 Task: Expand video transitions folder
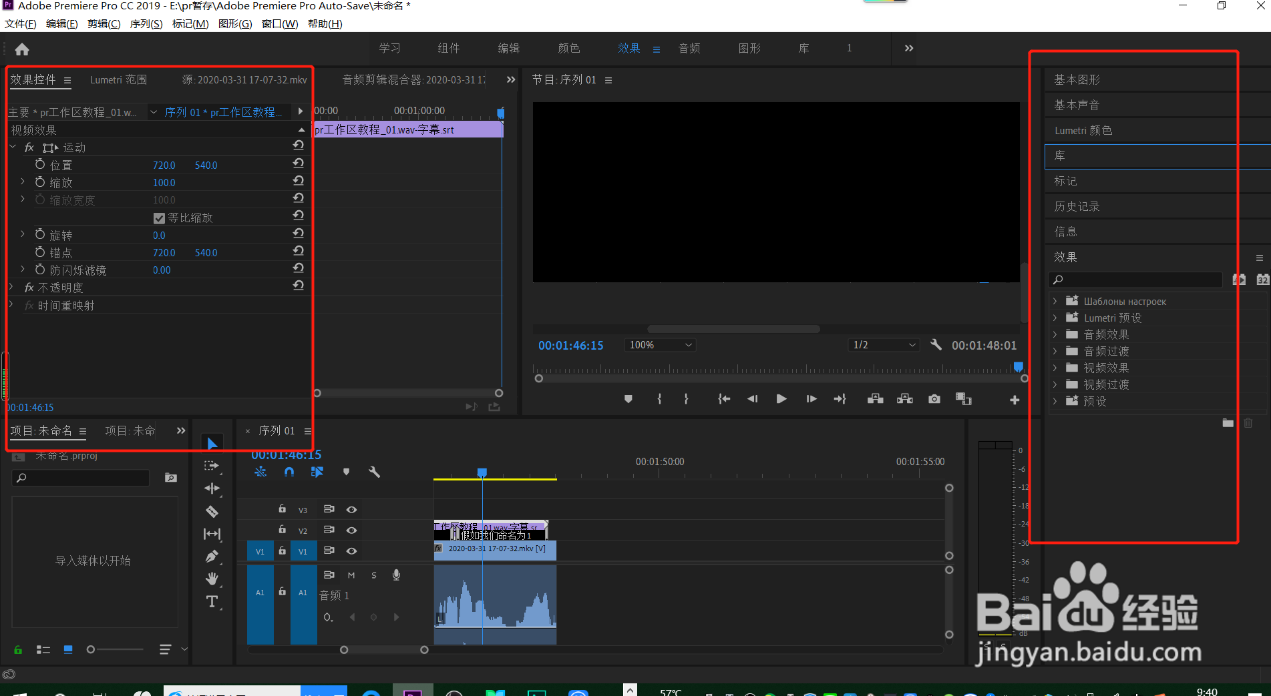point(1055,384)
